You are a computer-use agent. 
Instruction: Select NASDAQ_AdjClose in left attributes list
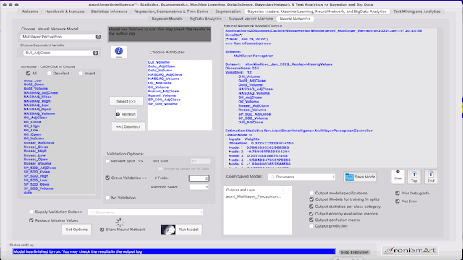pos(41,92)
